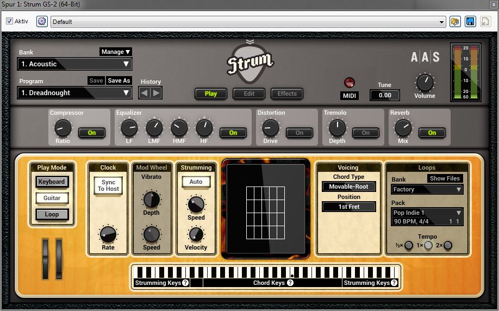Image resolution: width=499 pixels, height=311 pixels.
Task: Click the Show Files button
Action: [445, 178]
